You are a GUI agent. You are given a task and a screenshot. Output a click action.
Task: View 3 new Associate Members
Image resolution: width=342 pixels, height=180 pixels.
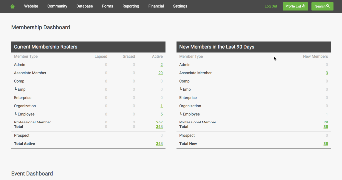pos(327,73)
